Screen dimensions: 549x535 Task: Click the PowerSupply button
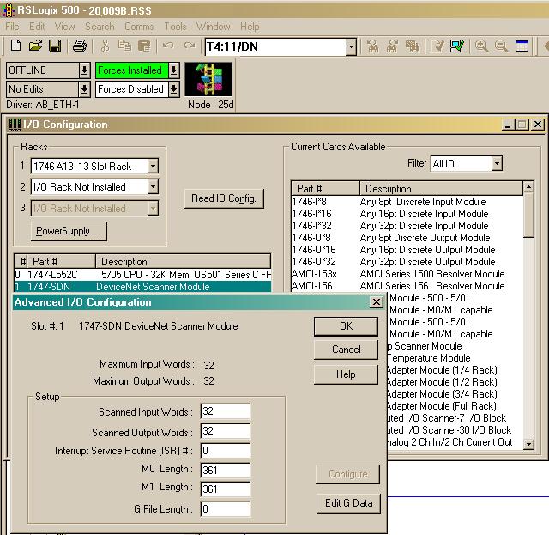(69, 231)
